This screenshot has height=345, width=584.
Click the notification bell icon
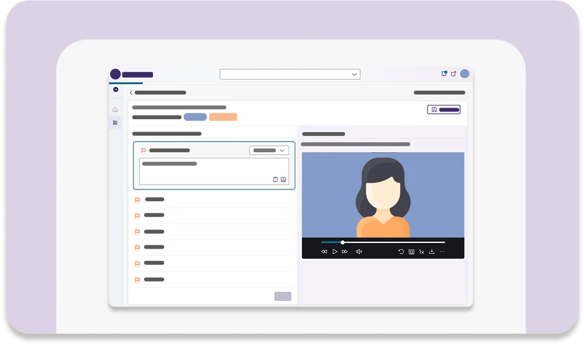[444, 74]
